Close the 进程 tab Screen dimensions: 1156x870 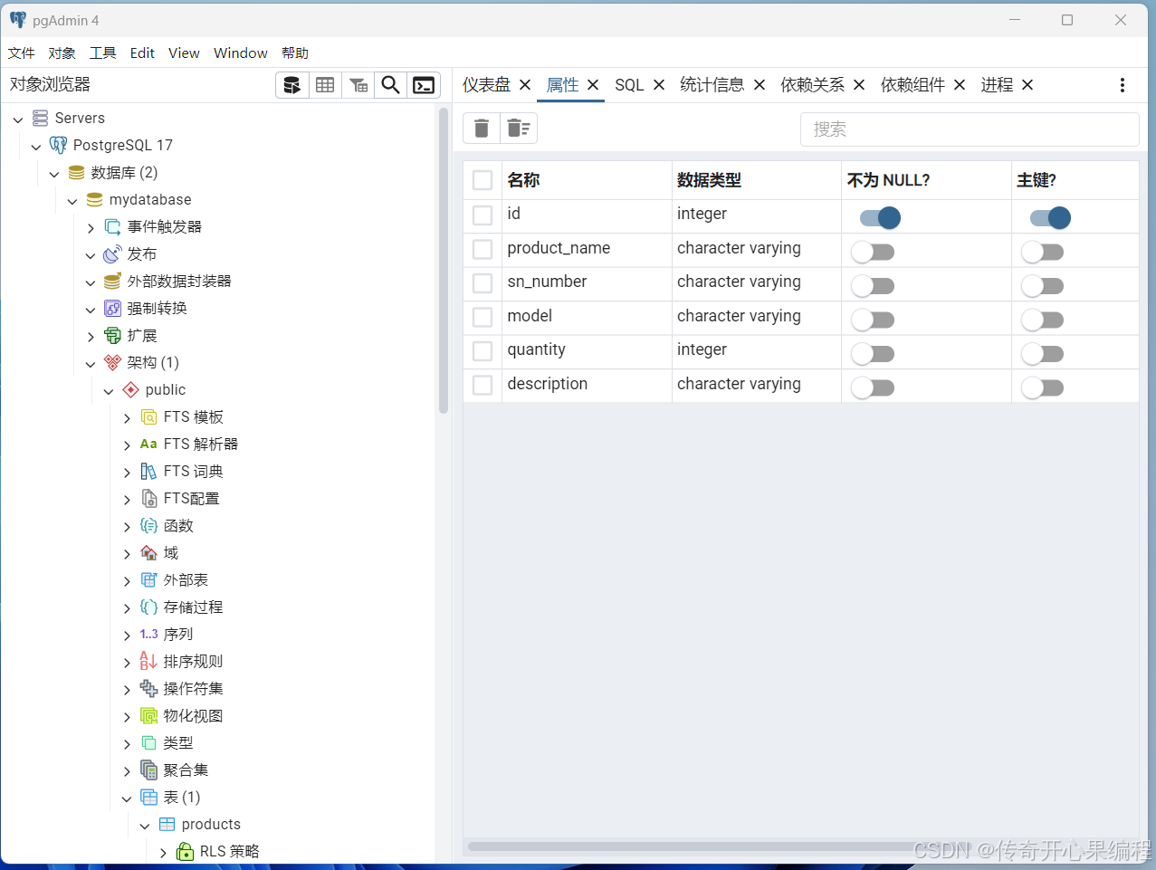(1027, 84)
